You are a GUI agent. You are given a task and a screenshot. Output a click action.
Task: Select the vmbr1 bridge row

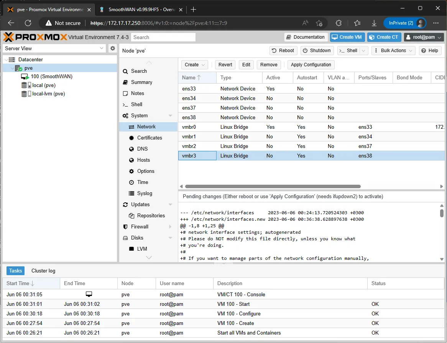coord(312,136)
